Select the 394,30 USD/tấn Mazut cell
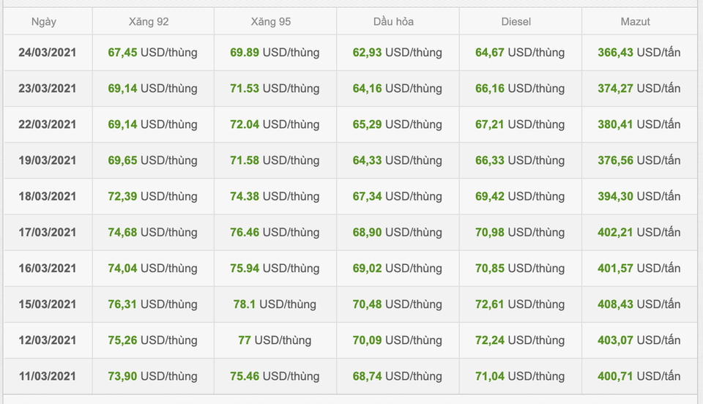This screenshot has height=404, width=703. point(639,196)
